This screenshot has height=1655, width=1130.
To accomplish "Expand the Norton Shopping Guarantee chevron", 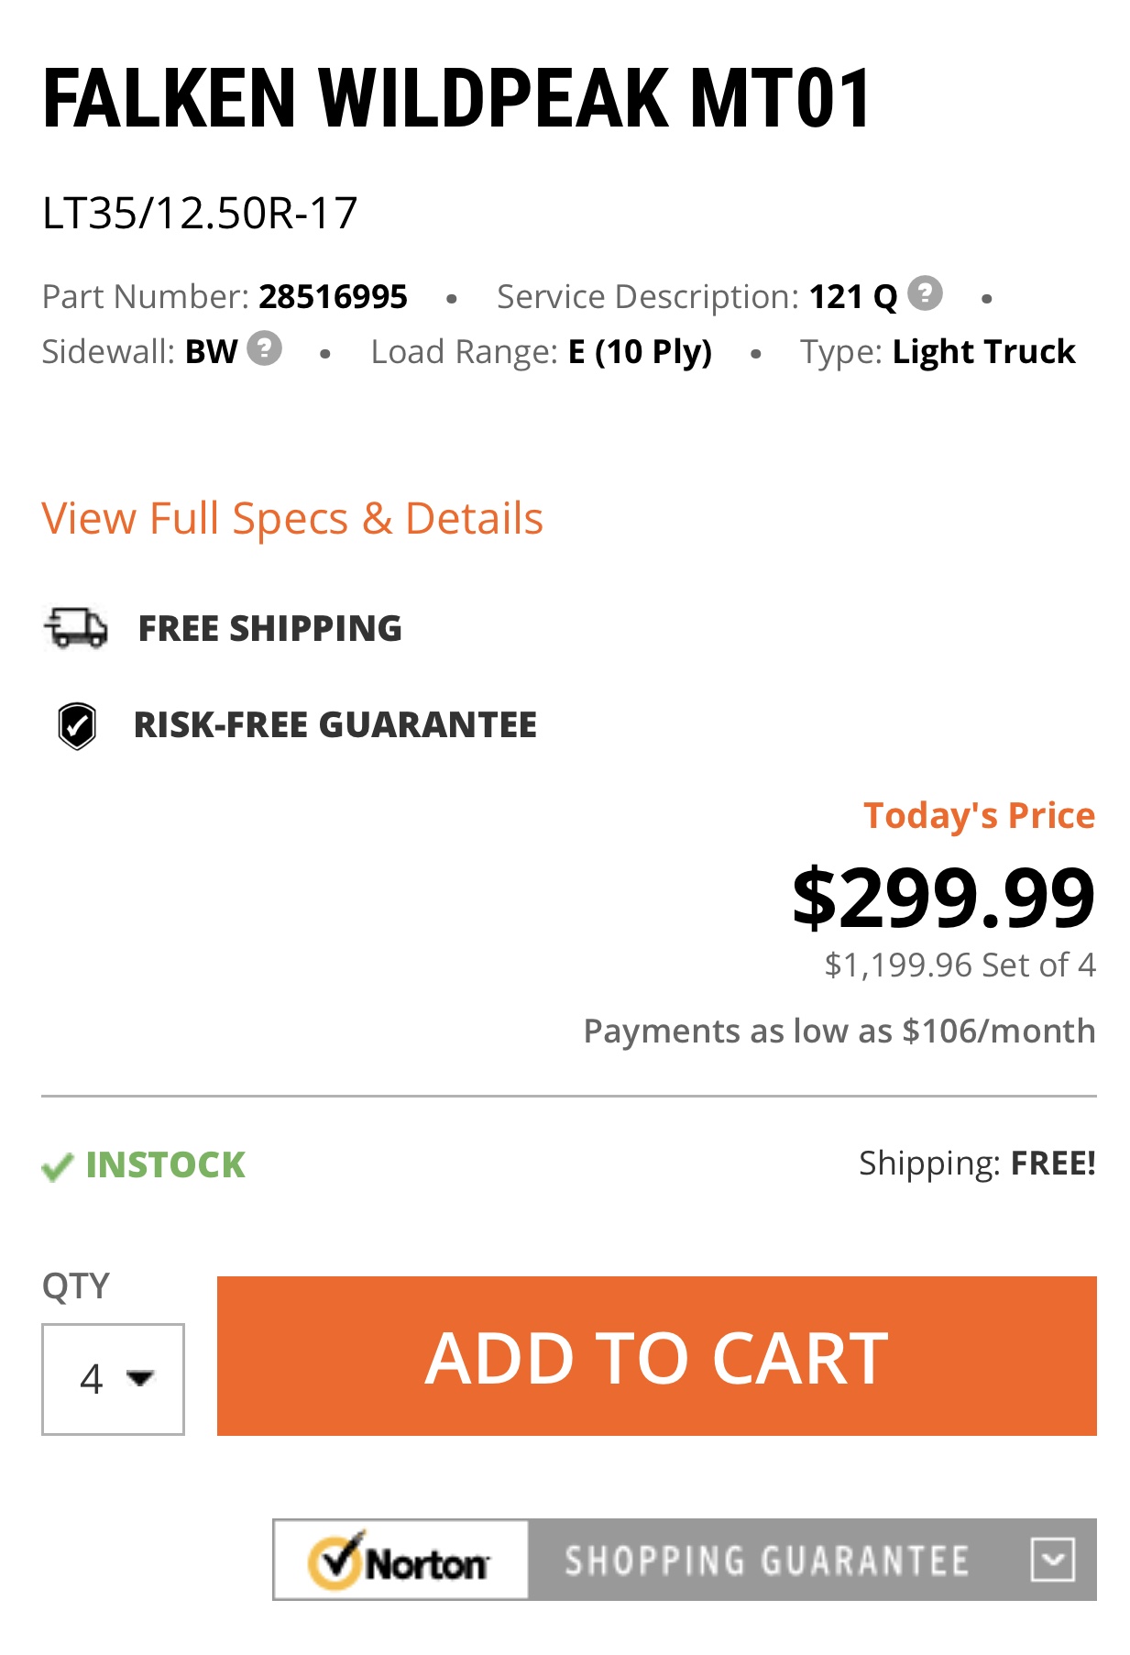I will coord(1052,1560).
